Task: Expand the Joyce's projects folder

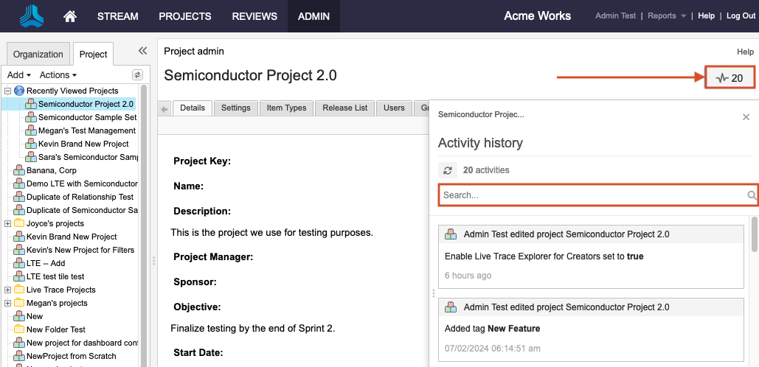Action: coord(8,223)
